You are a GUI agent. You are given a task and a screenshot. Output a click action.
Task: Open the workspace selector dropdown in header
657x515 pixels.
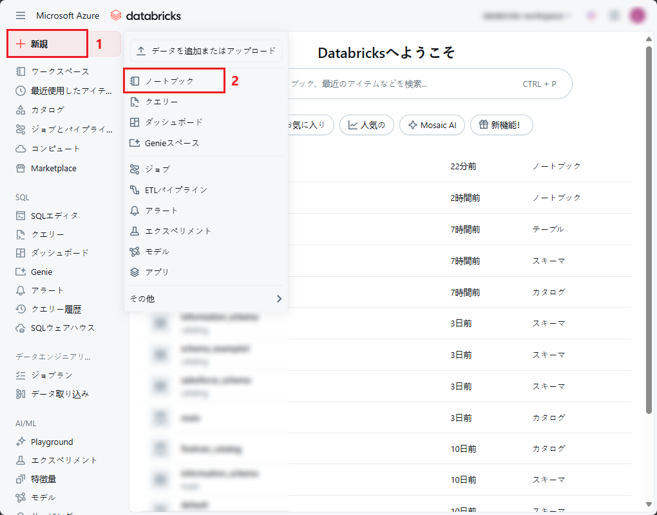527,16
